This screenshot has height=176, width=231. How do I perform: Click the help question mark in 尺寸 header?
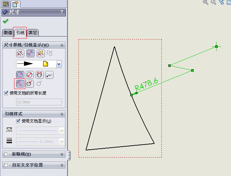click(x=62, y=12)
